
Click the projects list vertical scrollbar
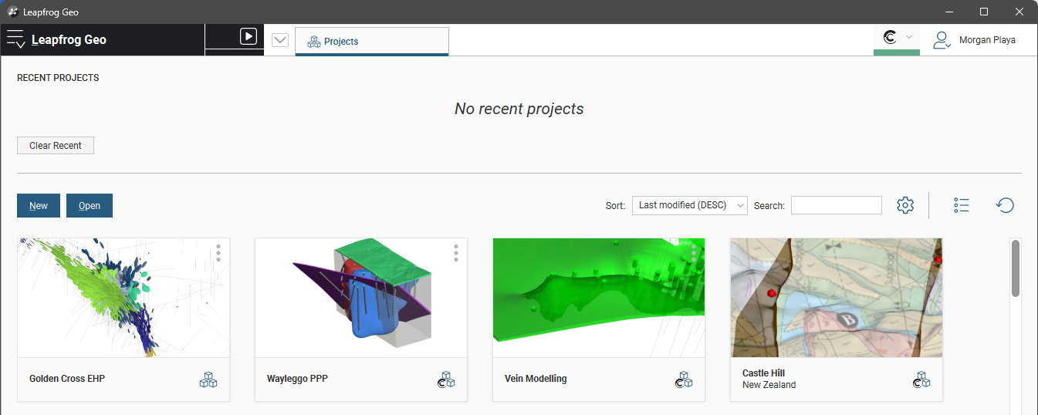coord(1016,268)
